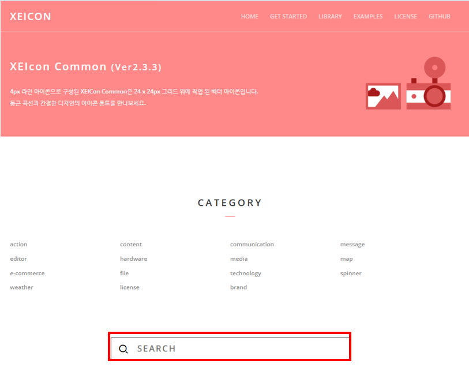Click the picture frame illustration

coord(383,96)
